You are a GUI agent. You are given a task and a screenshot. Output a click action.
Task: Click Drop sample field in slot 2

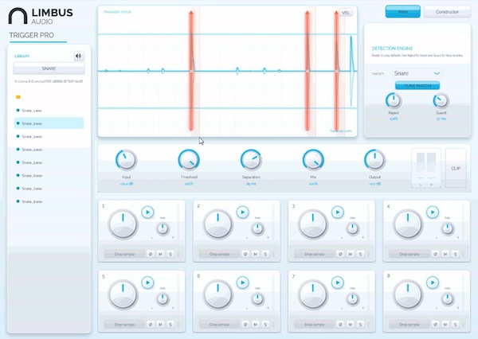tap(219, 254)
